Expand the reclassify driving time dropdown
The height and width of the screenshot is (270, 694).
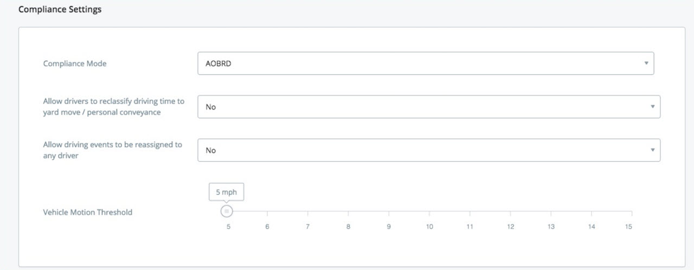[x=428, y=107]
